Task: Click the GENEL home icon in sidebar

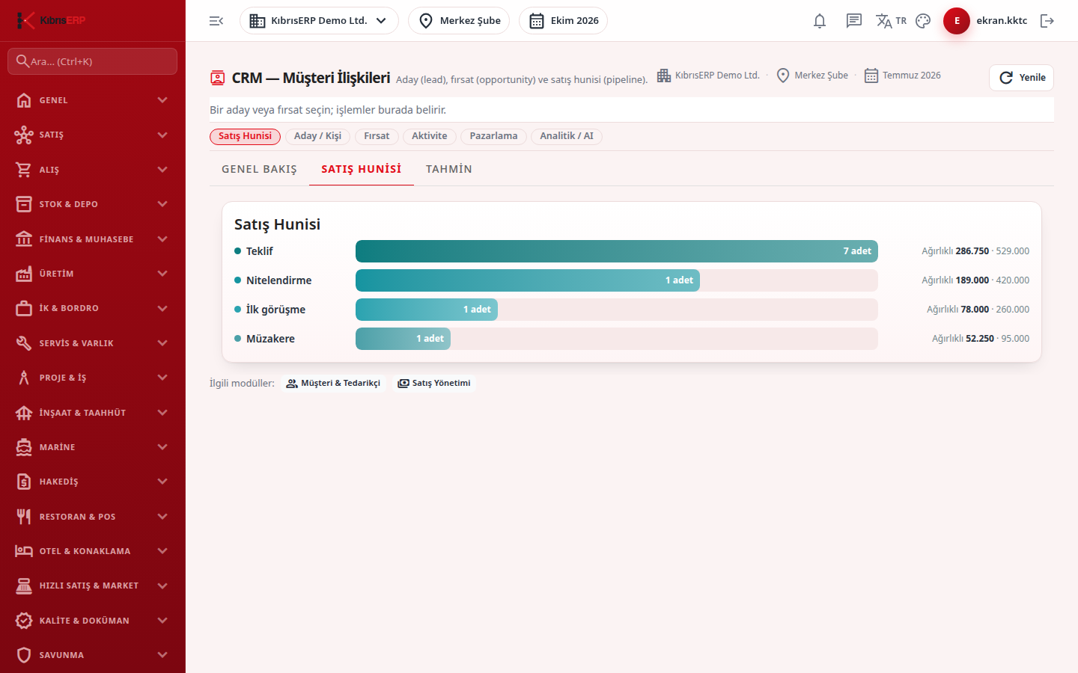Action: point(24,100)
